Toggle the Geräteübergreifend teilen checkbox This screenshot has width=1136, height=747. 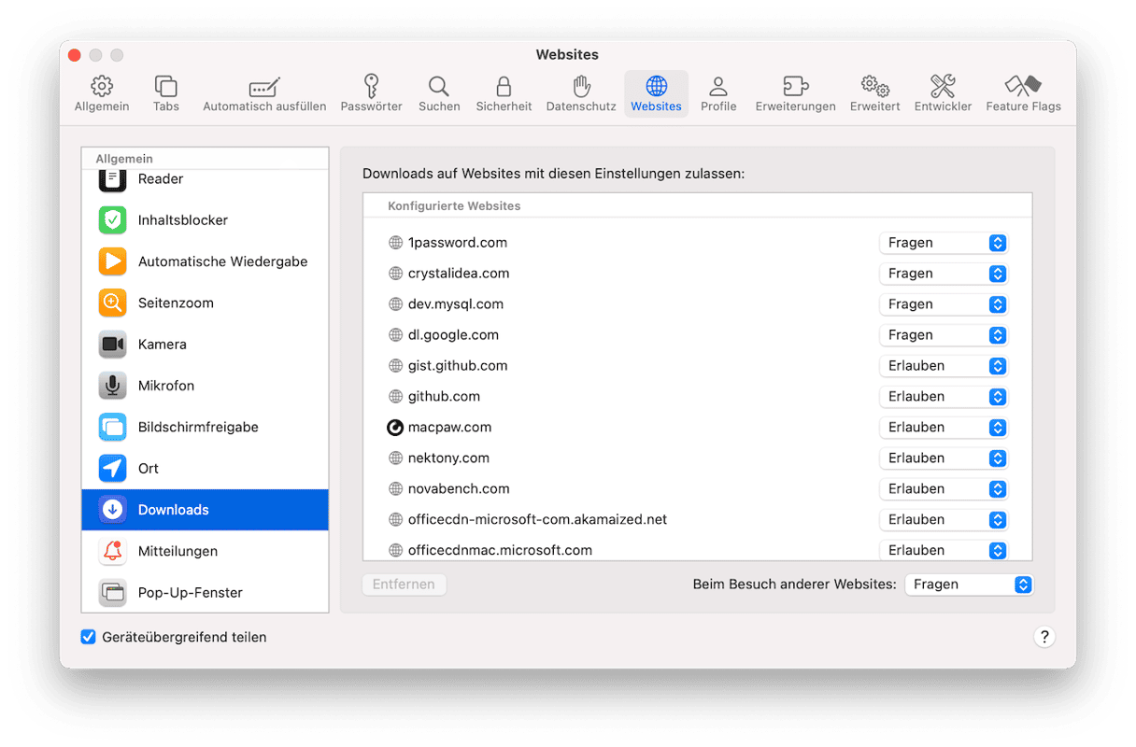(89, 637)
